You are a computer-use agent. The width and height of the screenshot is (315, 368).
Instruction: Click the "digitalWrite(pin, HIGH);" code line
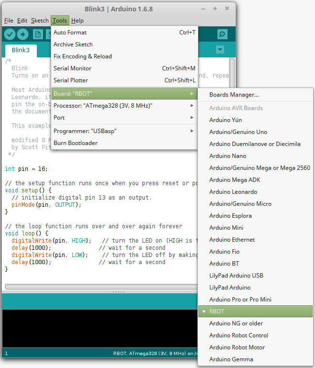51,241
